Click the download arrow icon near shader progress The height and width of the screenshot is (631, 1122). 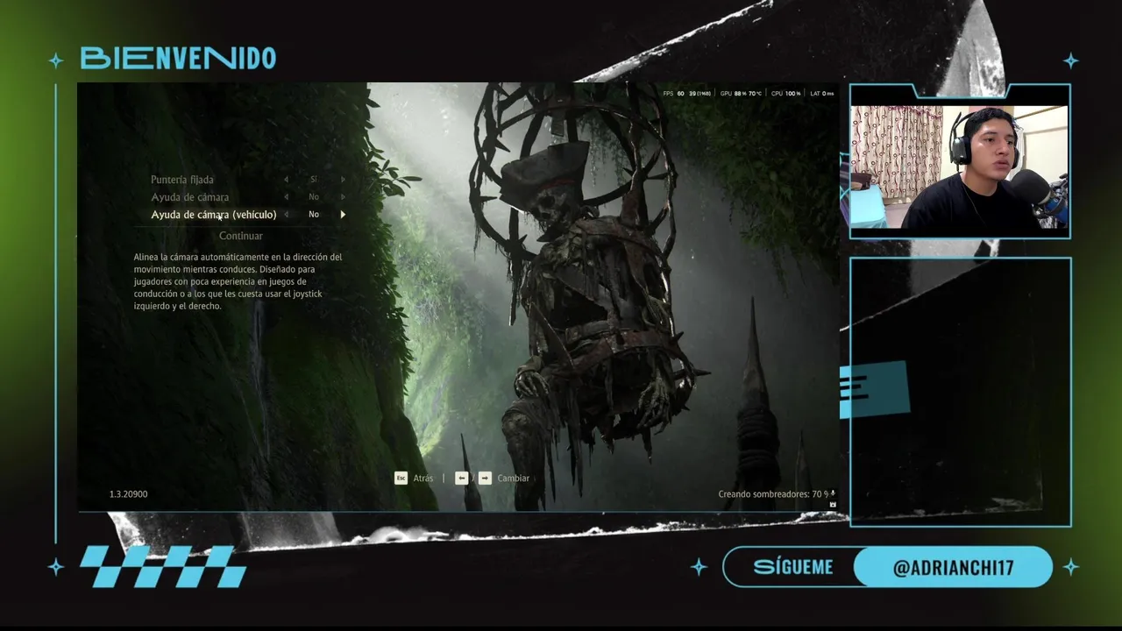tap(833, 493)
